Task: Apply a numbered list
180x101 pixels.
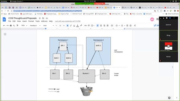Action: click(x=117, y=26)
